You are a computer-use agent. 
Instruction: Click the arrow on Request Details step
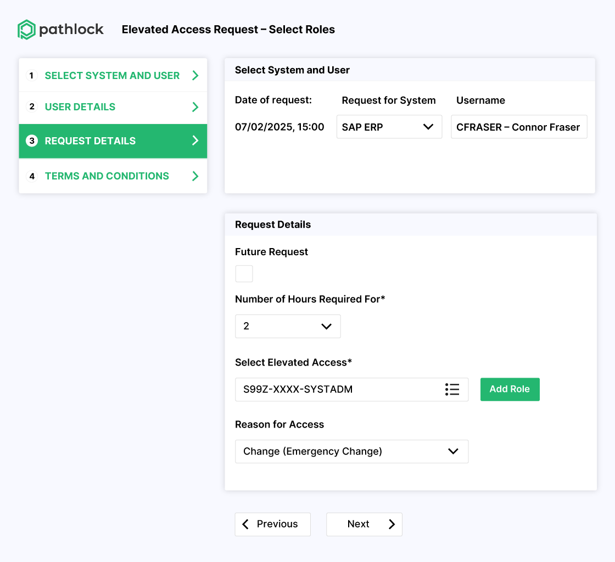coord(195,141)
